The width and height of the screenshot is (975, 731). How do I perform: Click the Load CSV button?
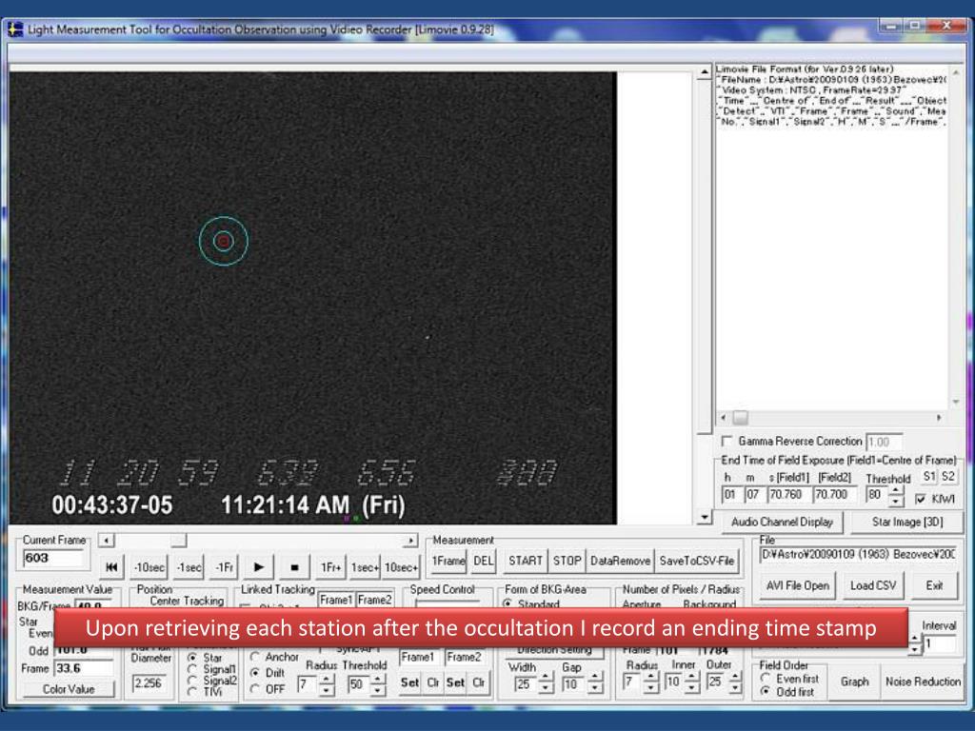(873, 585)
